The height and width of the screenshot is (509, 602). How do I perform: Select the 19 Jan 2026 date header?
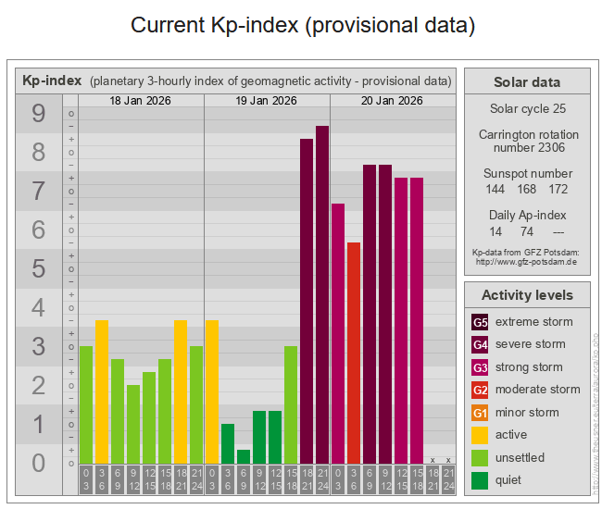[x=266, y=100]
